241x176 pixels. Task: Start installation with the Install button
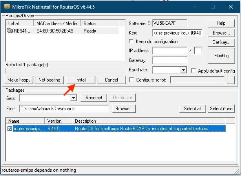(x=81, y=80)
